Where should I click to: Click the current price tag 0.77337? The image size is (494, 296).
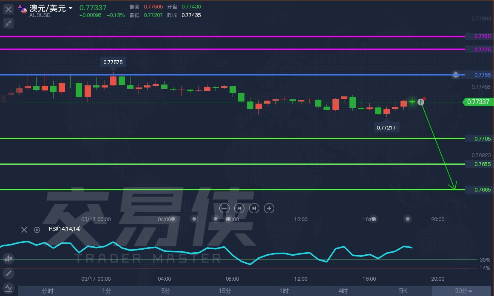[x=478, y=102]
